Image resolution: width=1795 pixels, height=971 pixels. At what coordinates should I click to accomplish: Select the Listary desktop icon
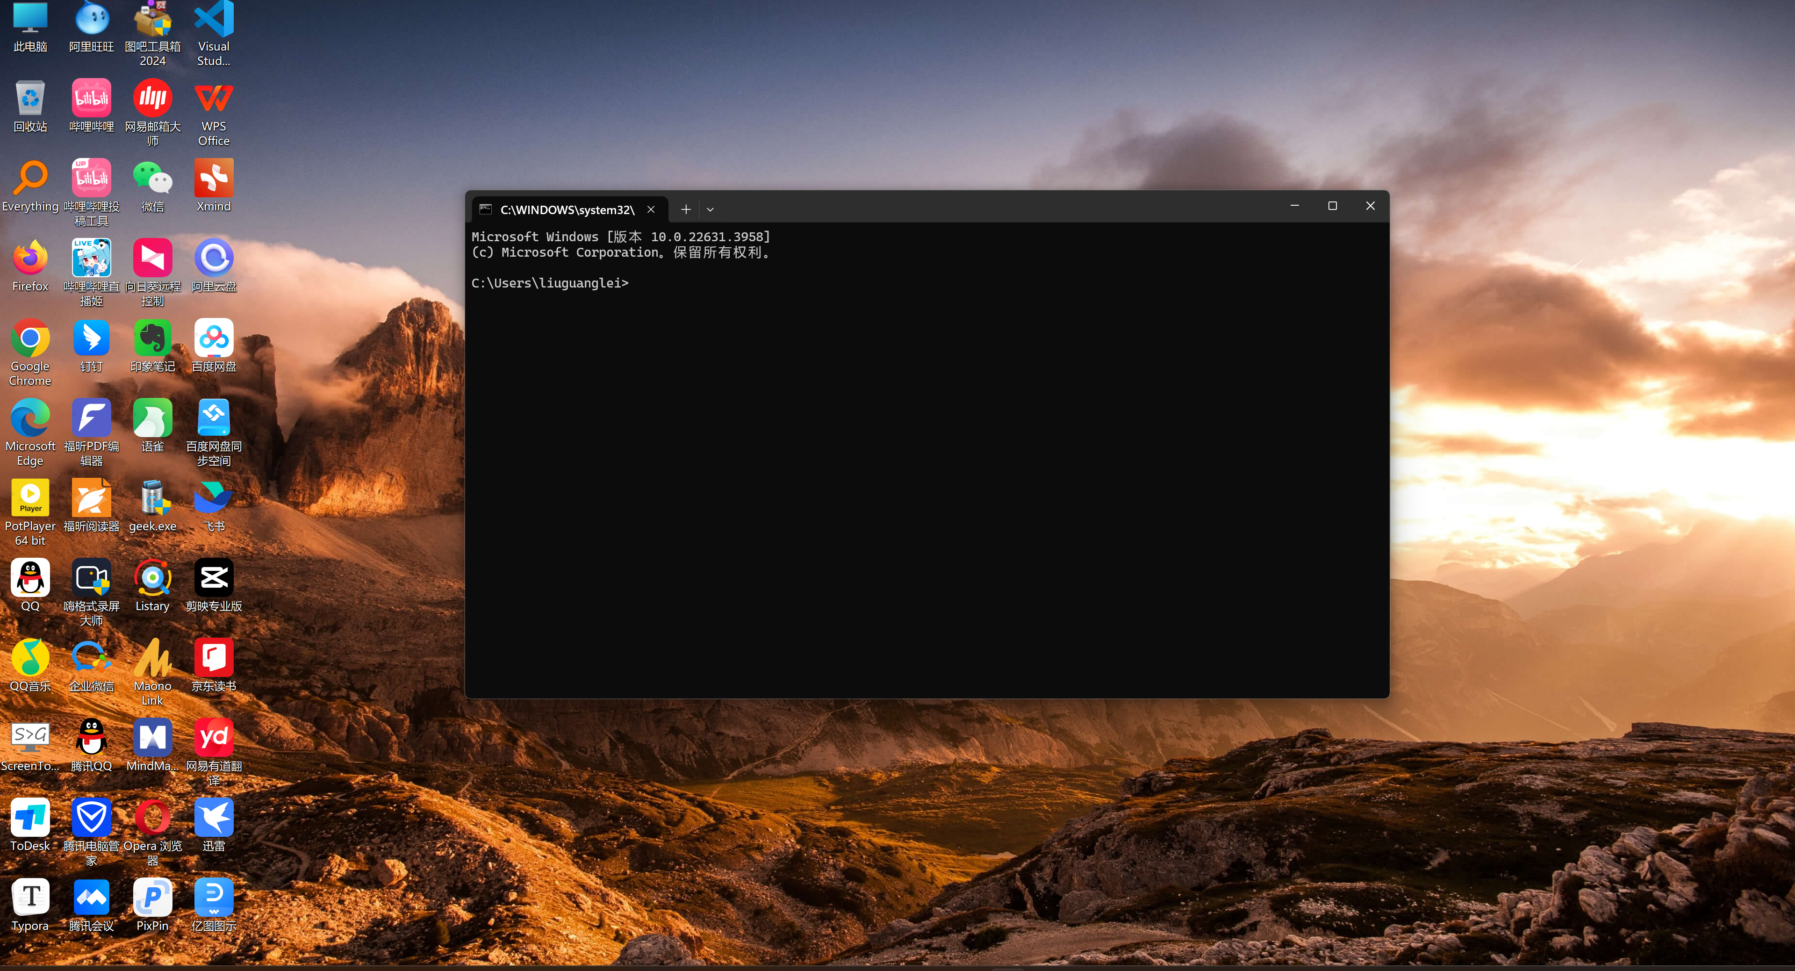pos(152,579)
